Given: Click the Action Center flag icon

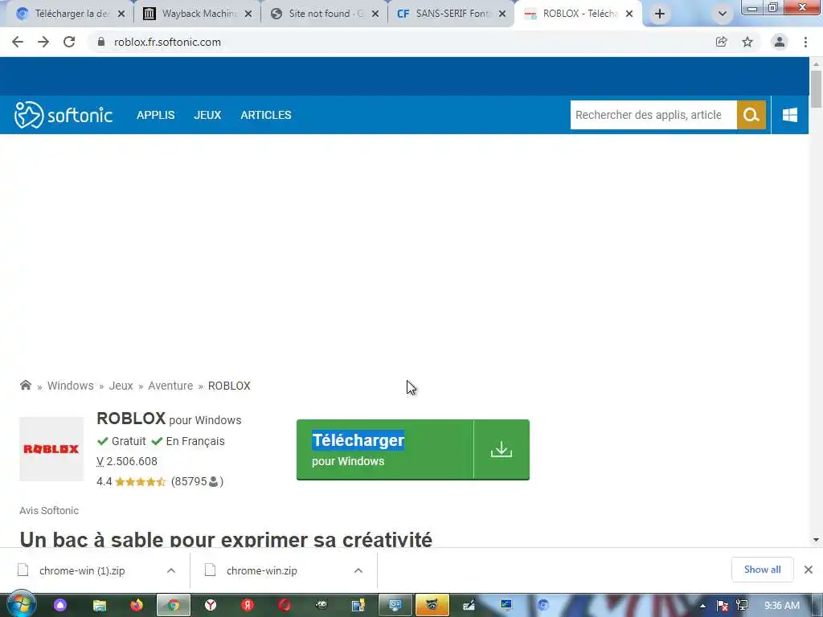Looking at the screenshot, I should (723, 606).
